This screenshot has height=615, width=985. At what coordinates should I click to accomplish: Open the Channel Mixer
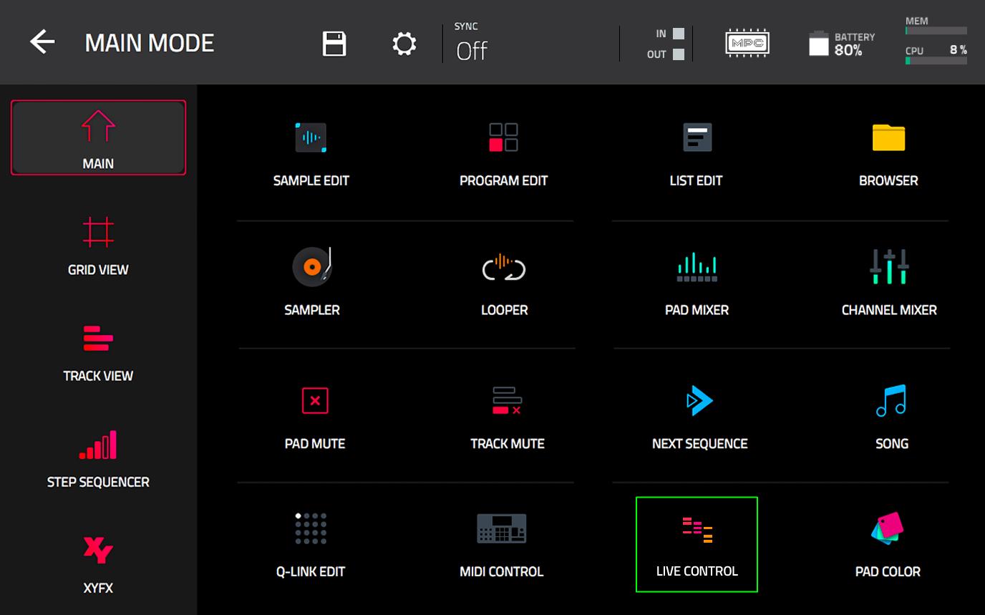889,284
